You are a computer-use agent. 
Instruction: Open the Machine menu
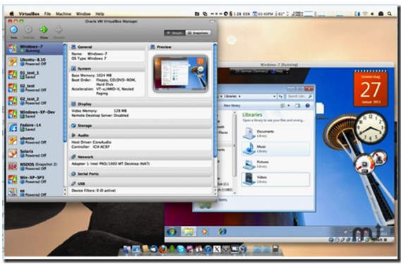pyautogui.click(x=64, y=14)
